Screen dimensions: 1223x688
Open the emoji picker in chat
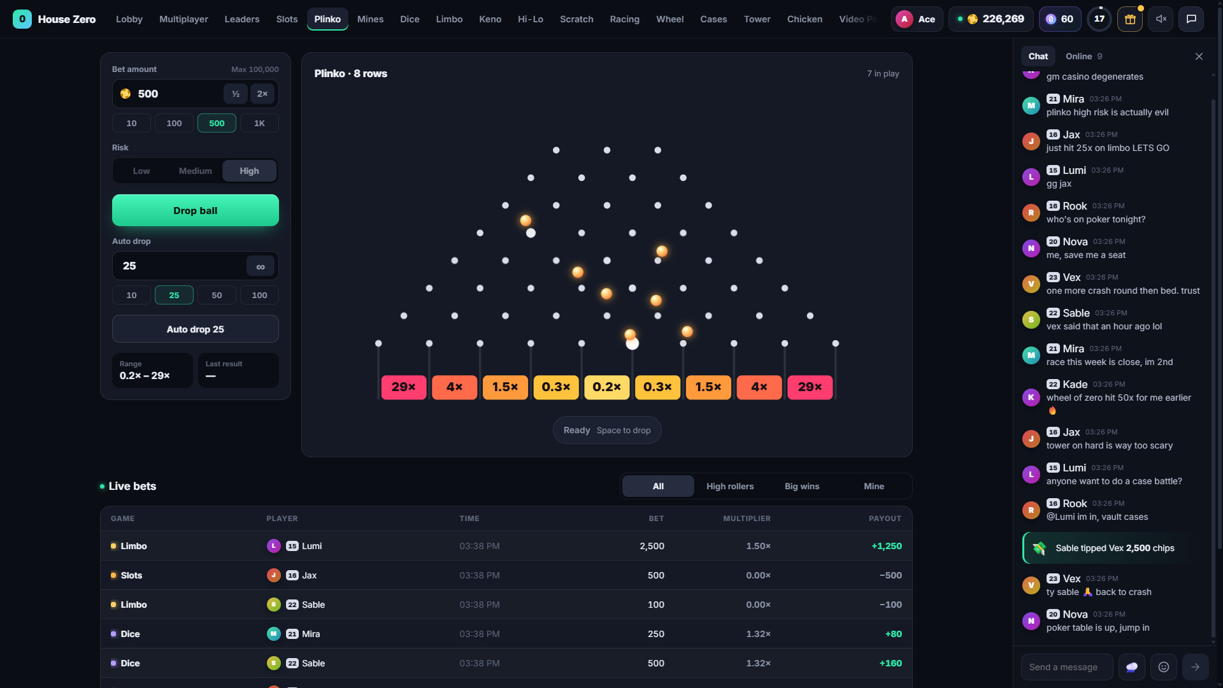pos(1164,667)
